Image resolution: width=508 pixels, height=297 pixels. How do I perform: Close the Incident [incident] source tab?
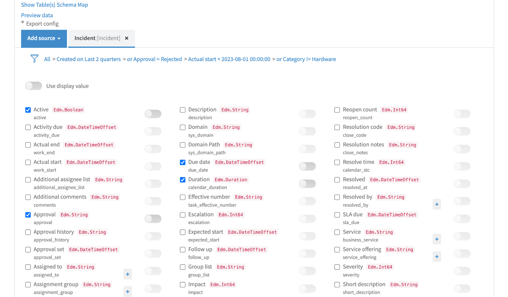[127, 38]
